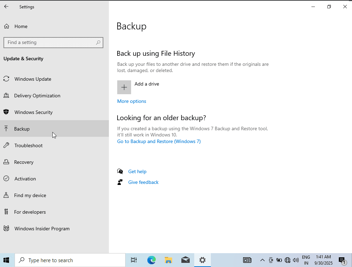Viewport: 352px width, 267px height.
Task: Open the Windows Insider Program page
Action: tap(42, 229)
